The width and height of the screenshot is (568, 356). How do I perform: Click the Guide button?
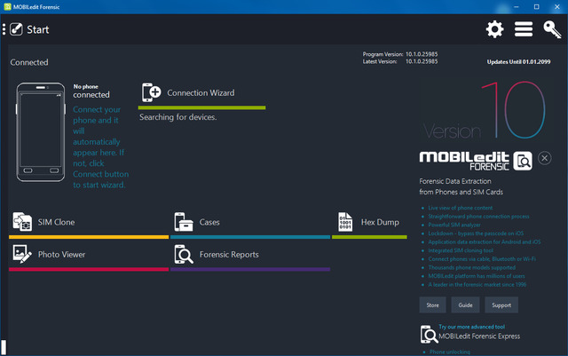tap(465, 305)
